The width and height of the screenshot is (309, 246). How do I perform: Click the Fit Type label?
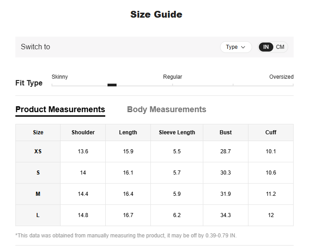29,83
